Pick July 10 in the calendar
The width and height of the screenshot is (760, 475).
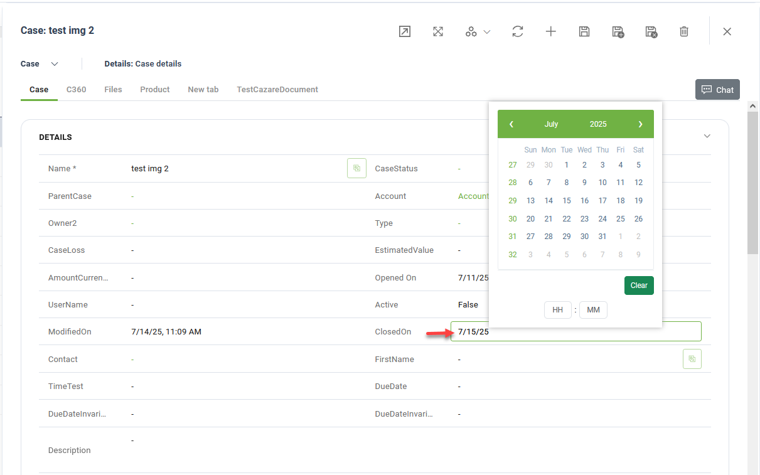click(602, 183)
